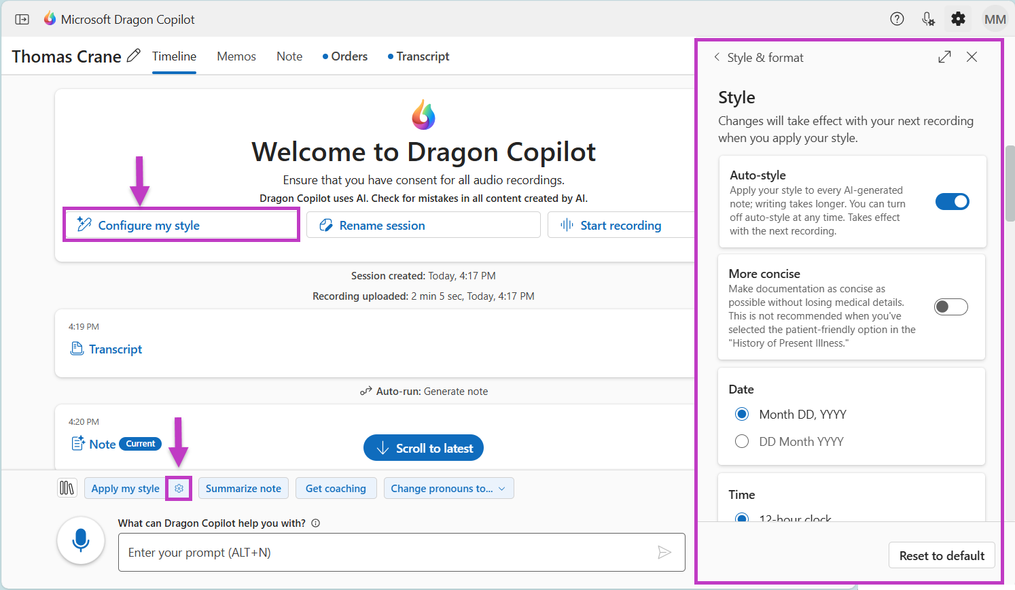Screen dimensions: 1015x590
Task: Edit patient name with pencil icon
Action: pos(134,56)
